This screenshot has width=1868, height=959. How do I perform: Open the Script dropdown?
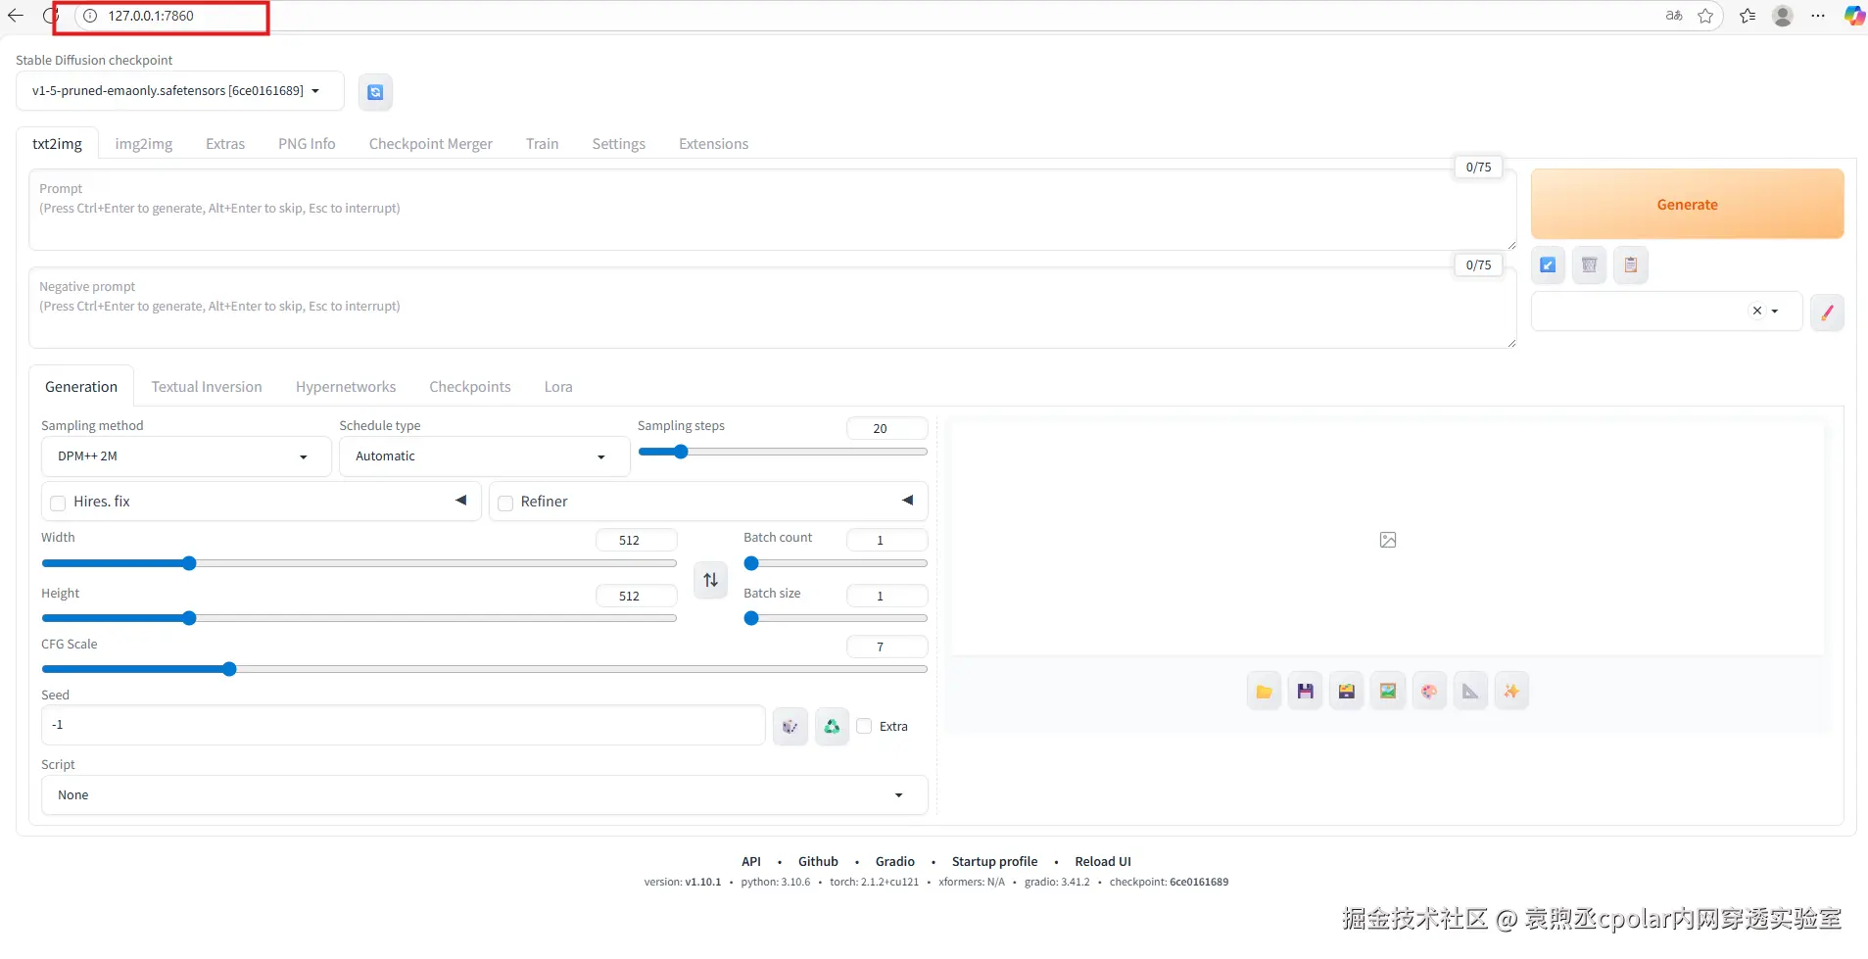click(483, 795)
